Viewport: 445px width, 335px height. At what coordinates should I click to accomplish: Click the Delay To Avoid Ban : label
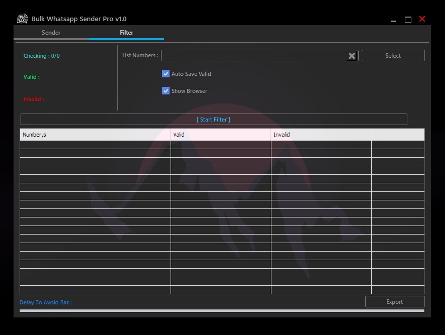point(46,302)
